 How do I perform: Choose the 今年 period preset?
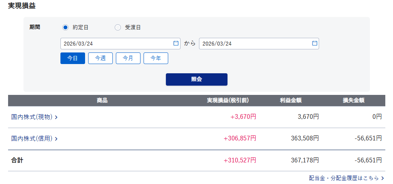tap(156, 58)
